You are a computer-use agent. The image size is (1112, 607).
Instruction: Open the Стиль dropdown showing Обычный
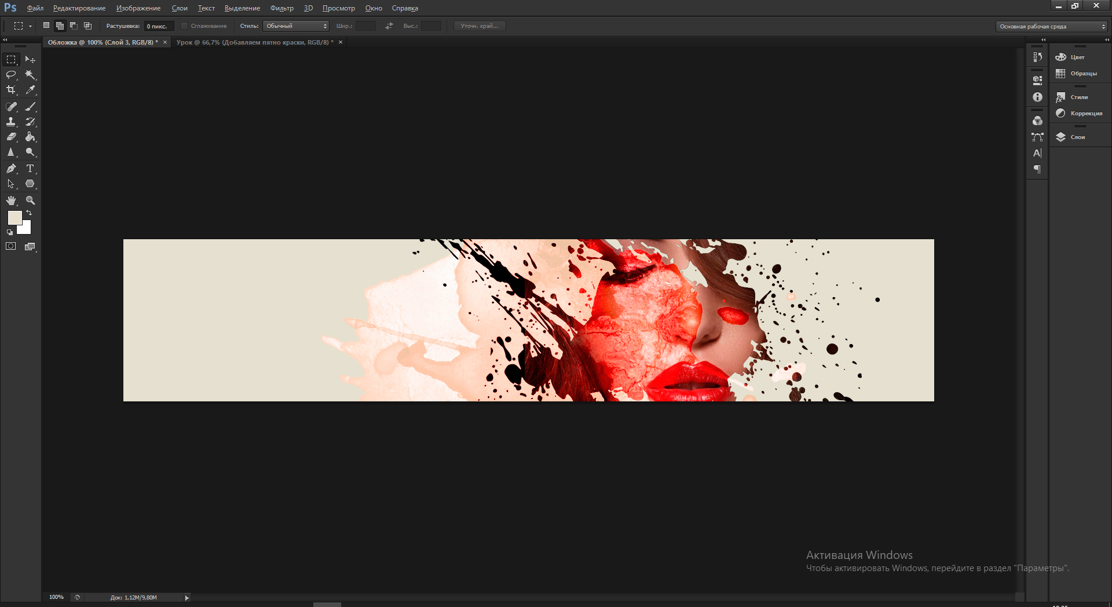296,26
